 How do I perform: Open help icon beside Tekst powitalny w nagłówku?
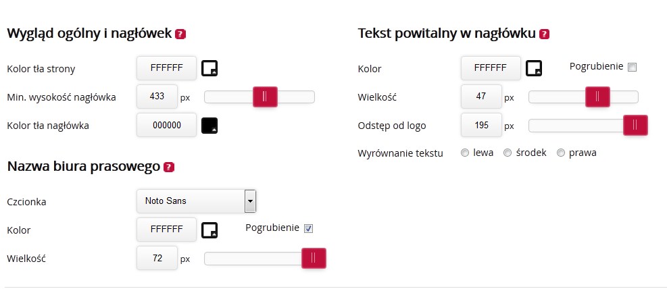coord(544,34)
